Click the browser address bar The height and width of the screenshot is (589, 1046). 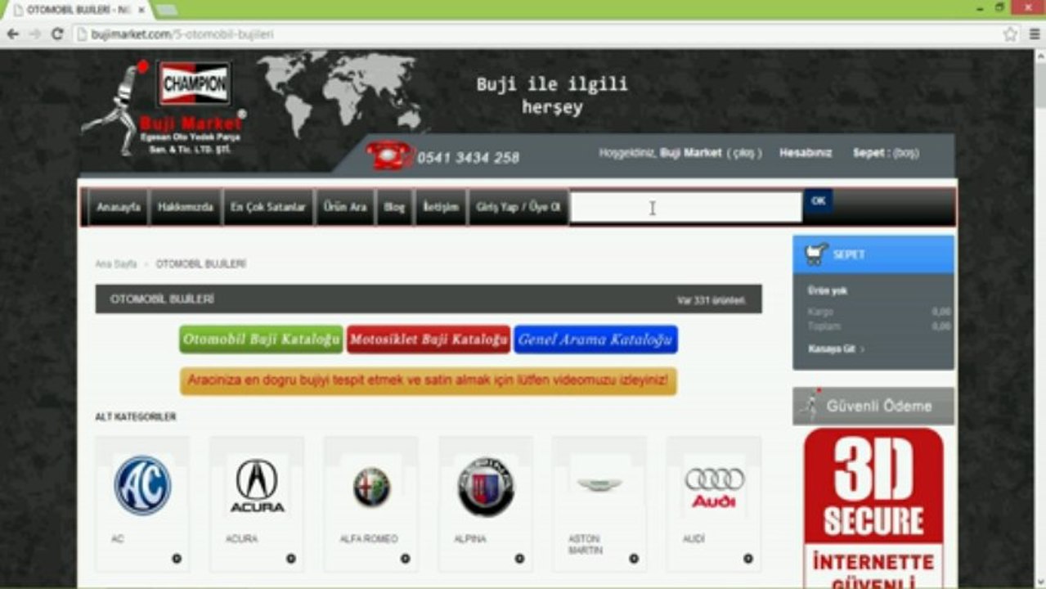[x=536, y=34]
